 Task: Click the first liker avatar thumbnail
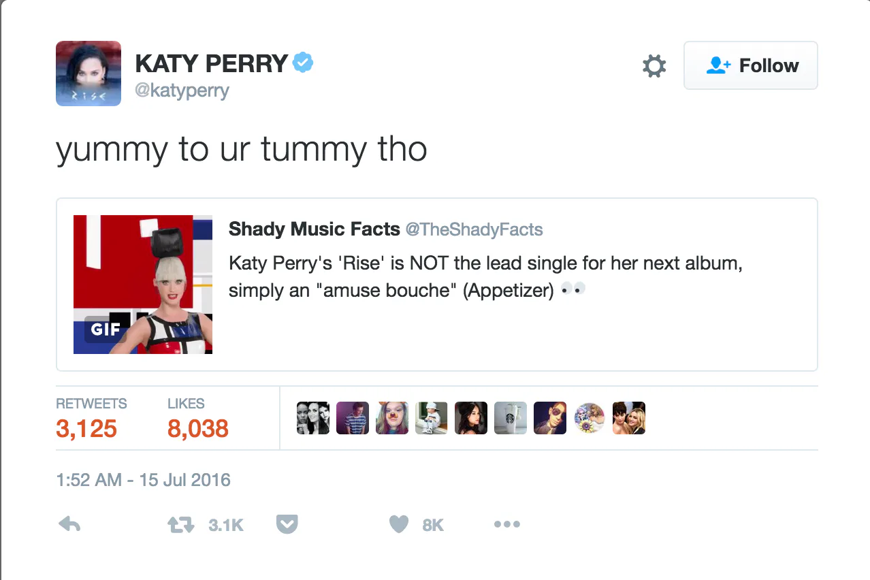(313, 418)
